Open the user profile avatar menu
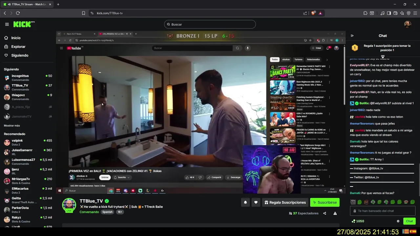Viewport: 420px width, 236px height. pyautogui.click(x=408, y=24)
